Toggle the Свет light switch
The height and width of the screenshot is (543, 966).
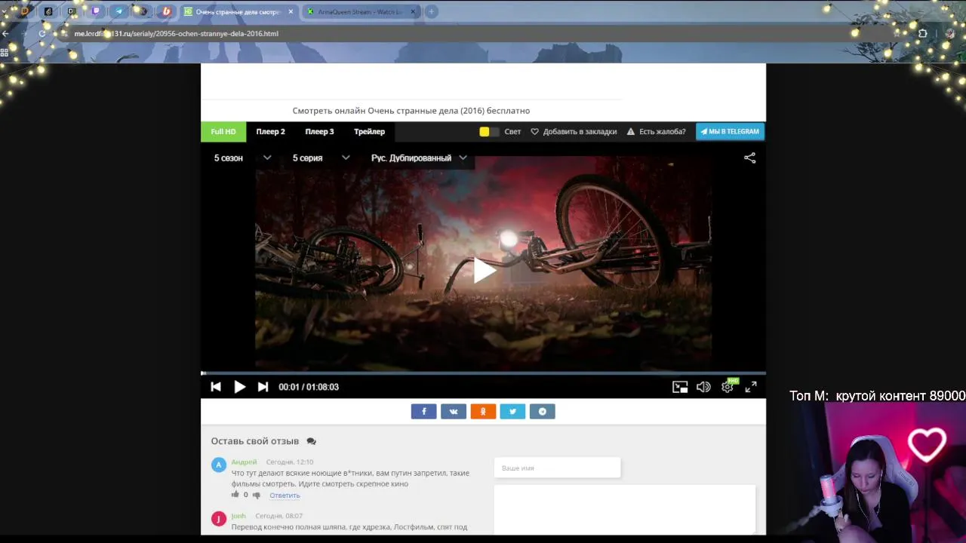[x=489, y=131]
